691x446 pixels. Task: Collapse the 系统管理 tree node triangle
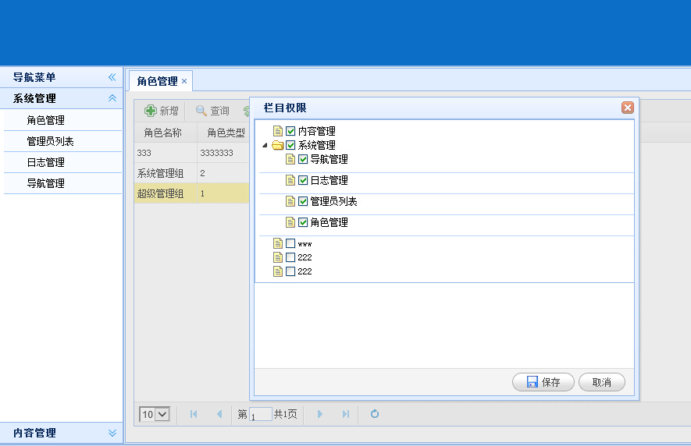[265, 145]
